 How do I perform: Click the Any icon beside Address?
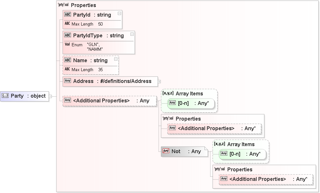pyautogui.click(x=68, y=81)
